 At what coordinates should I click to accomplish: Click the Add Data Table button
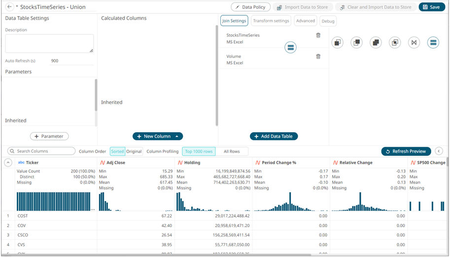[274, 136]
